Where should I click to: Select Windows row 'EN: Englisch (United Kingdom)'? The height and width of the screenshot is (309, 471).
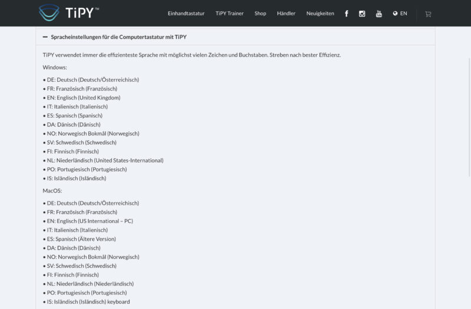tap(81, 98)
